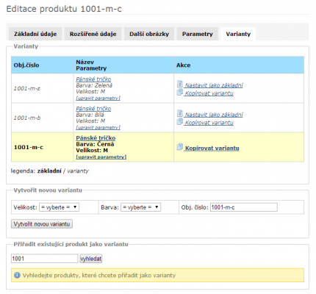Viewport: 316px width, 294px height.
Task: Click the Obj.číslo column header
Action: click(x=43, y=65)
